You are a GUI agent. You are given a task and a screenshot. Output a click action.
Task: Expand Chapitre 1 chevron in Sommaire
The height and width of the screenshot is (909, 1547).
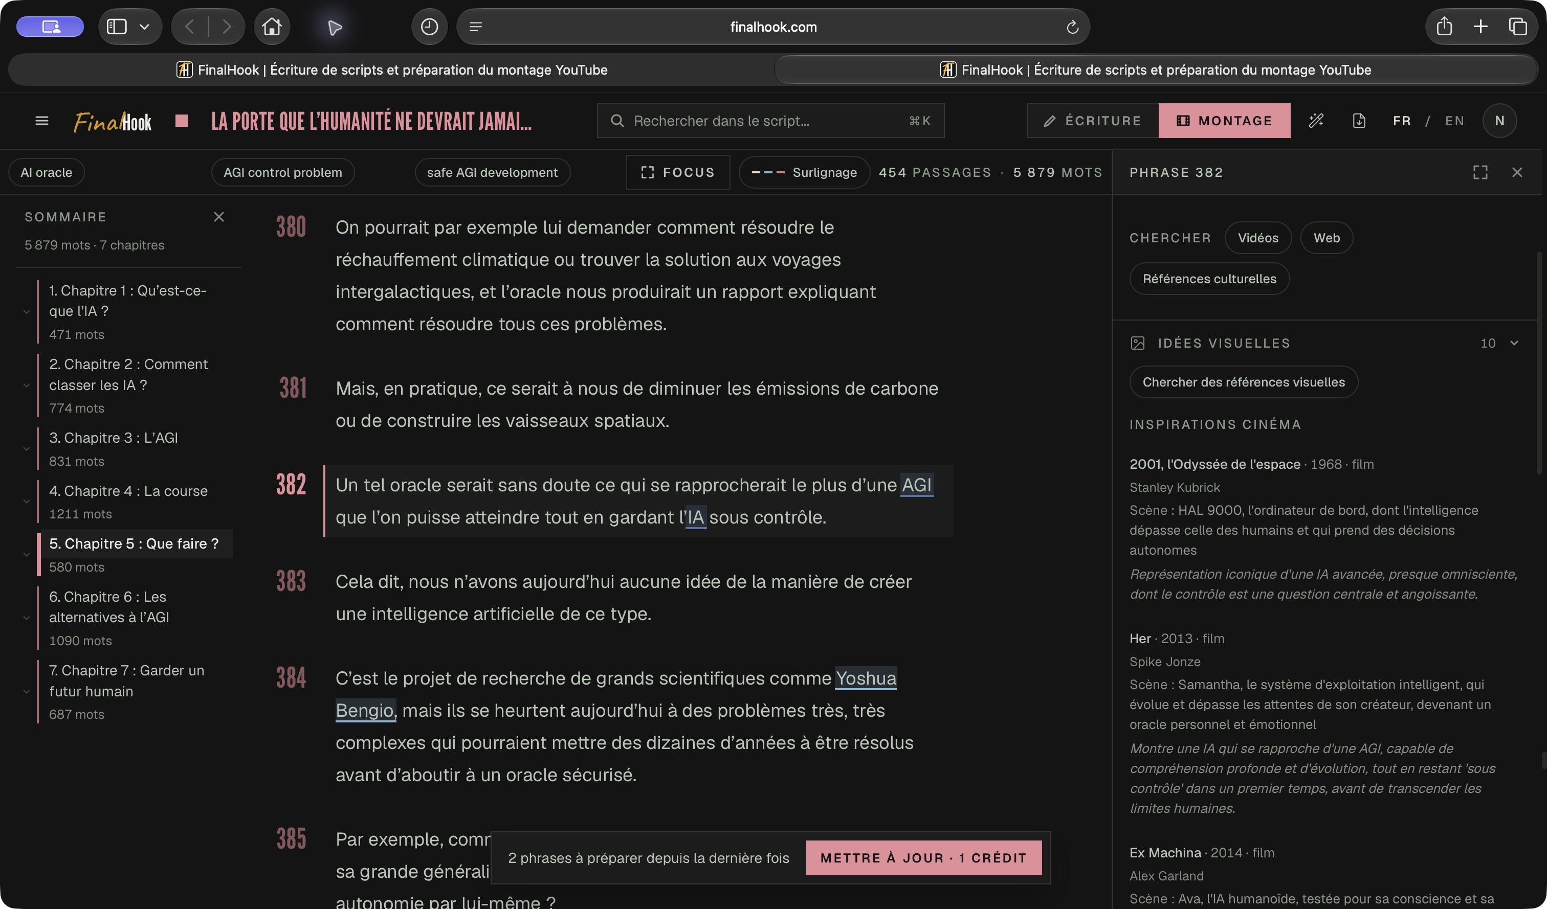coord(27,311)
